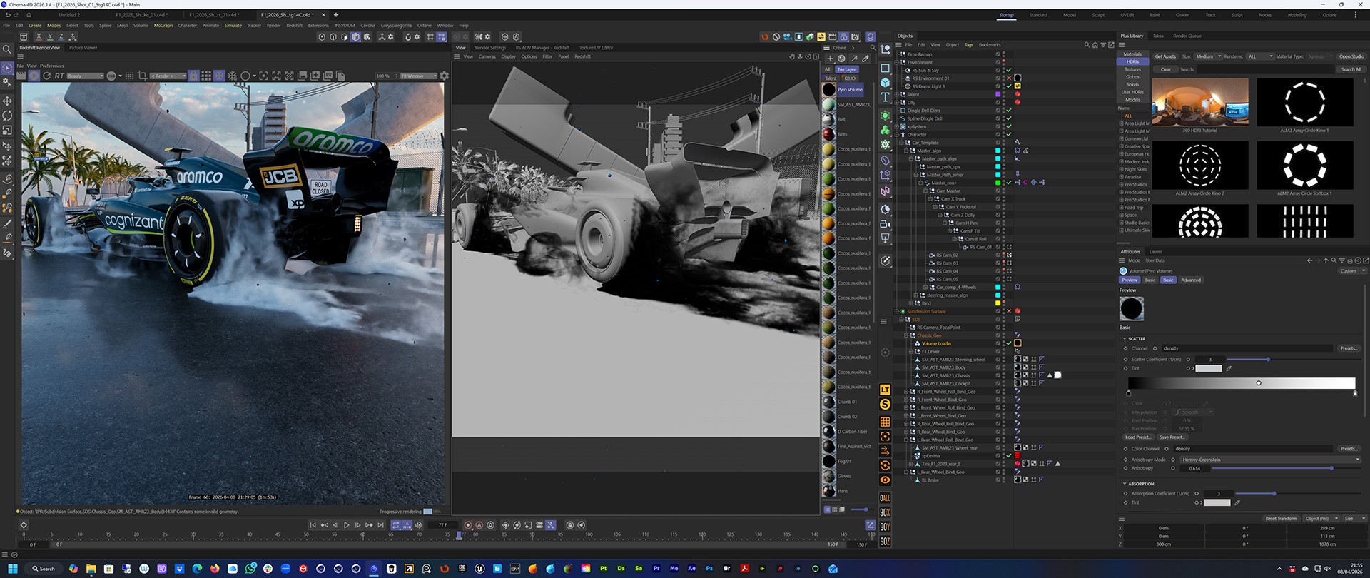This screenshot has width=1370, height=578.
Task: Click the Attributes back arrow icon
Action: 1309,260
